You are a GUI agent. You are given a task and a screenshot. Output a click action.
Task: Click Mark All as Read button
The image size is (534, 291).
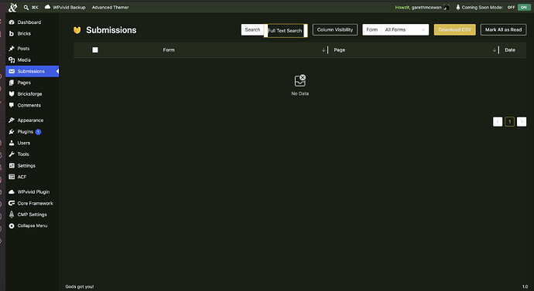[503, 30]
